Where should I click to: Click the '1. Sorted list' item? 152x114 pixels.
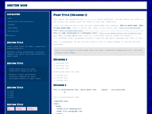coord(61,75)
